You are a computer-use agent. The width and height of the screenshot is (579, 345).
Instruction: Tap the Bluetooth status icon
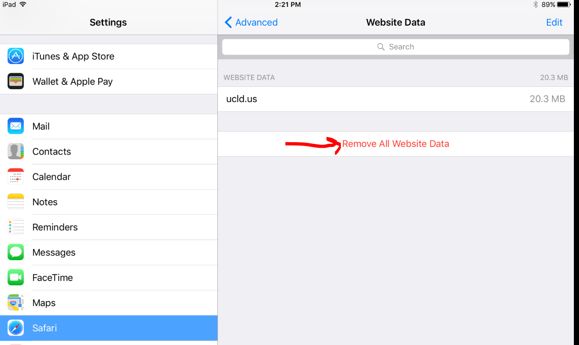click(535, 5)
